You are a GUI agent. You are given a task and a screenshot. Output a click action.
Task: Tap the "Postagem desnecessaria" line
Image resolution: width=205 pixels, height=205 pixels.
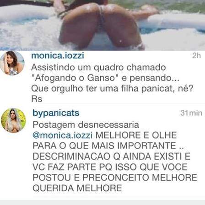[86, 125]
